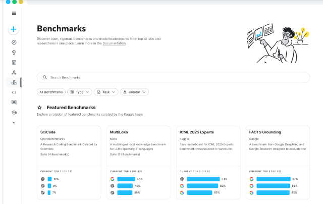
Task: Click the 'Meta' creator text in MultiLoKo
Action: click(x=113, y=139)
